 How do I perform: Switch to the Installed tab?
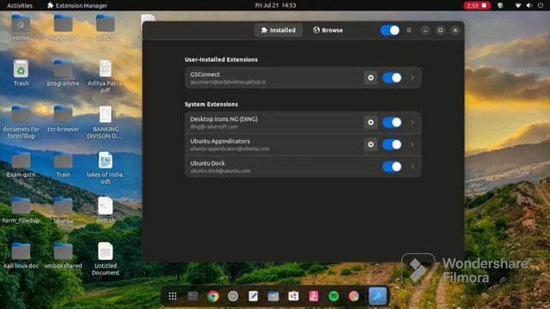278,30
